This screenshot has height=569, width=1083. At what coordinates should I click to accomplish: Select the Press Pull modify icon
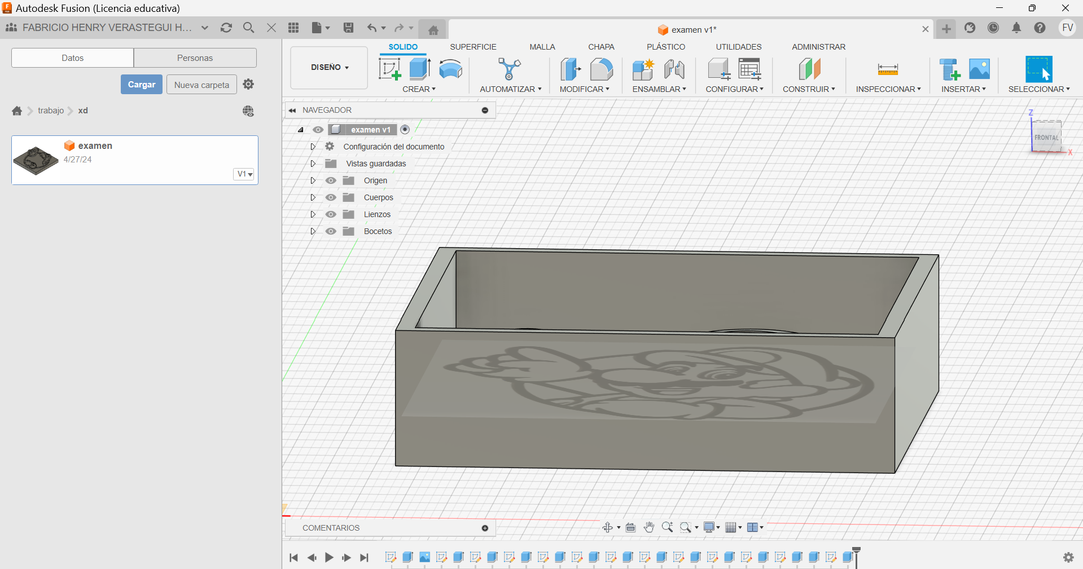[571, 69]
